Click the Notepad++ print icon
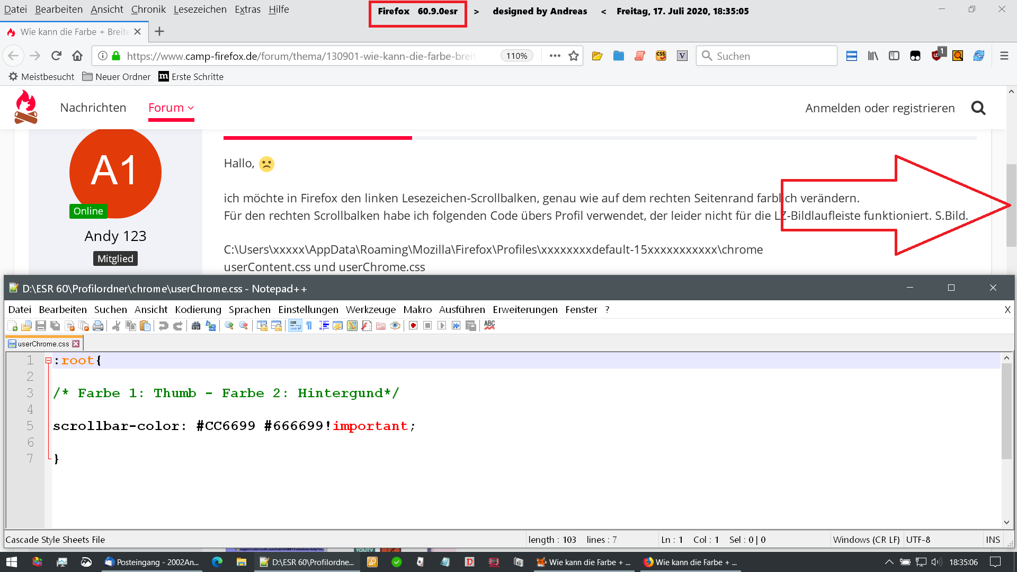This screenshot has height=572, width=1017. click(x=98, y=326)
